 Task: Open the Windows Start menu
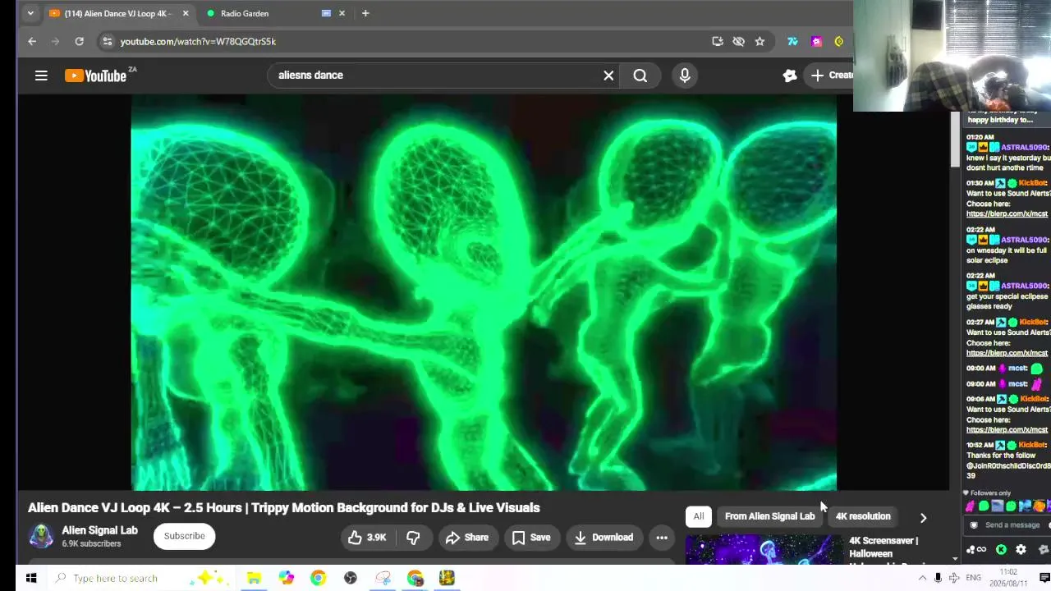pyautogui.click(x=30, y=578)
